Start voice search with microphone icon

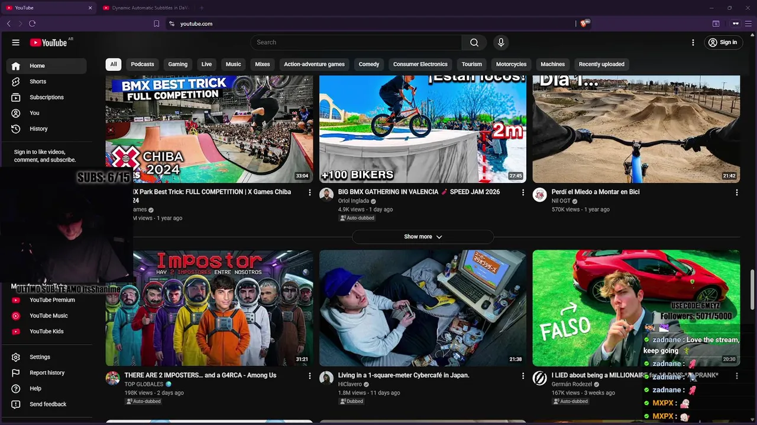point(501,42)
